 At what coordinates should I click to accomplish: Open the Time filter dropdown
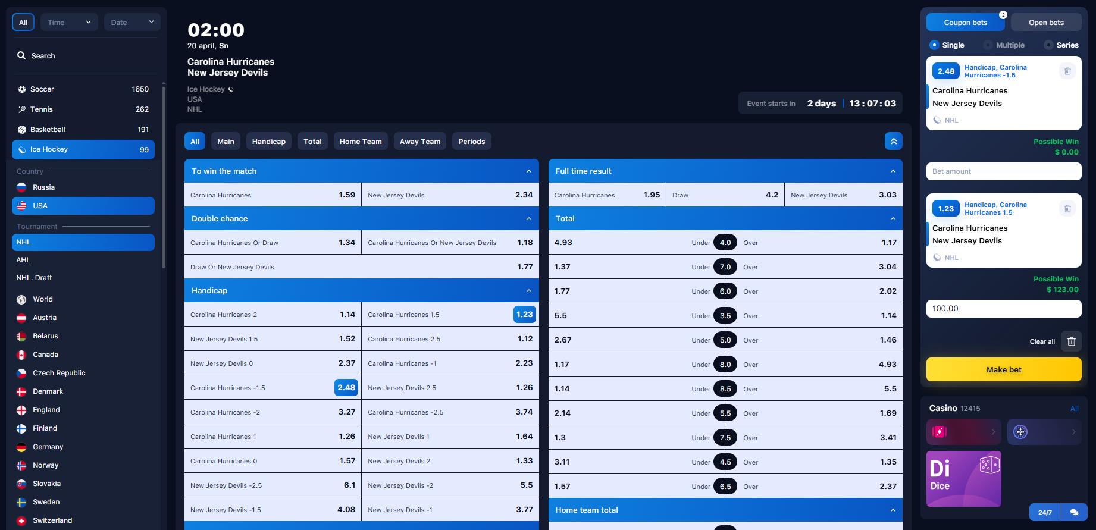[69, 23]
